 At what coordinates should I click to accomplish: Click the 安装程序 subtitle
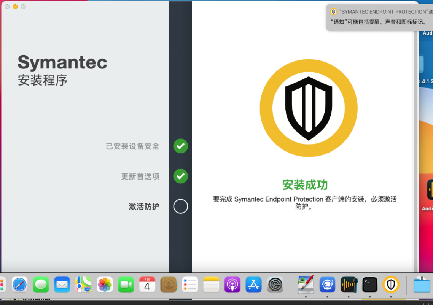pos(43,80)
